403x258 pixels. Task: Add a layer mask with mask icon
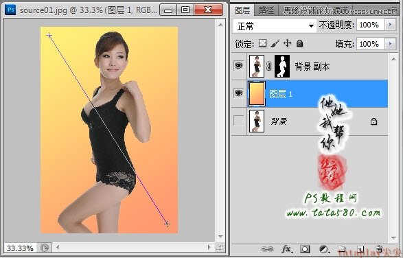coord(305,249)
